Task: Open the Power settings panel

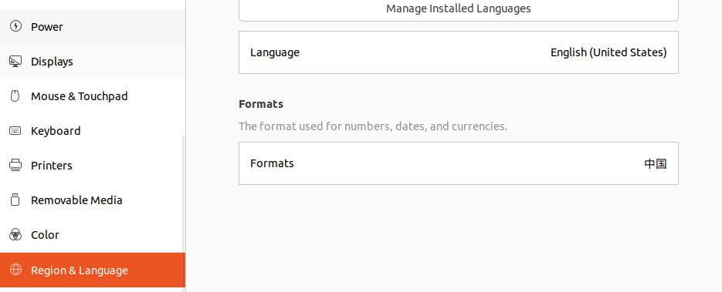Action: click(93, 27)
